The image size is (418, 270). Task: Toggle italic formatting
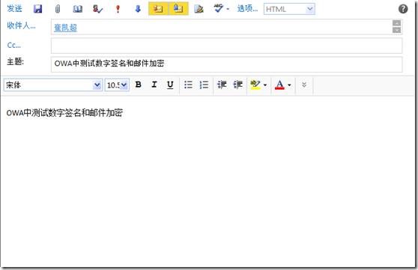click(x=154, y=85)
